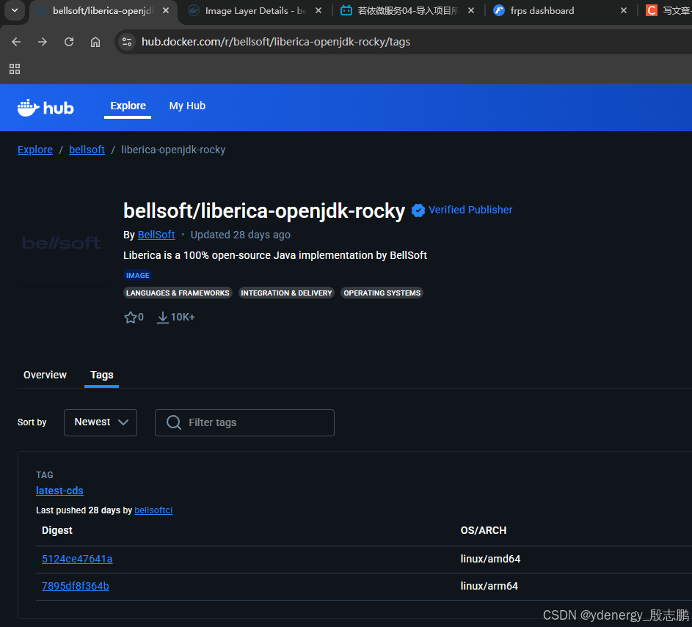692x627 pixels.
Task: Open digest 5124ce47641a link
Action: [77, 559]
